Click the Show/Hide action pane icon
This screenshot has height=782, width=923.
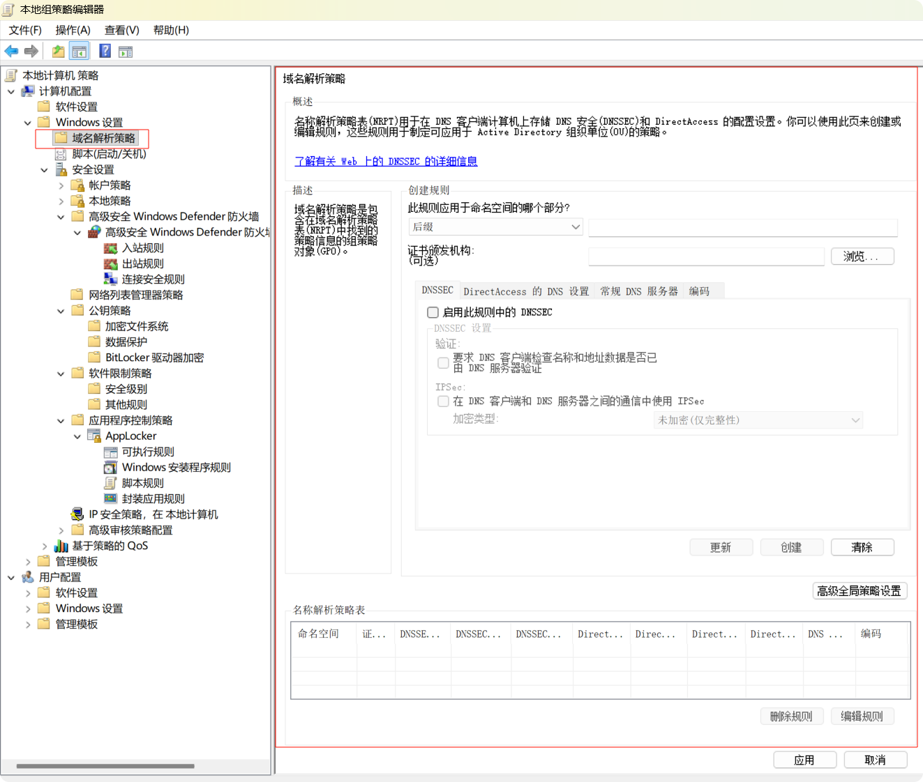126,52
